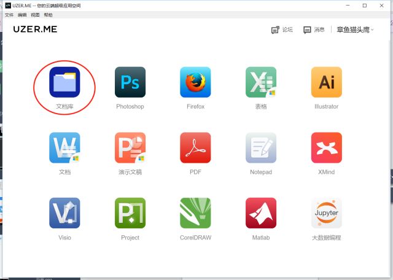This screenshot has height=280, width=393.
Task: Launch the Matlab app icon
Action: pos(261,213)
